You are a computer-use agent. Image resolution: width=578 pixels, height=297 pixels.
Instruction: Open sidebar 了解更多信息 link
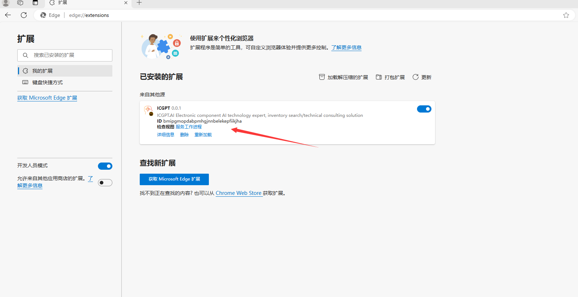pos(30,186)
